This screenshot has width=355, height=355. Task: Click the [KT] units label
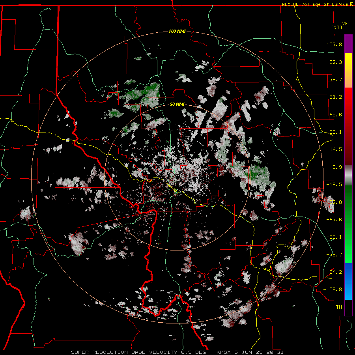(x=337, y=27)
